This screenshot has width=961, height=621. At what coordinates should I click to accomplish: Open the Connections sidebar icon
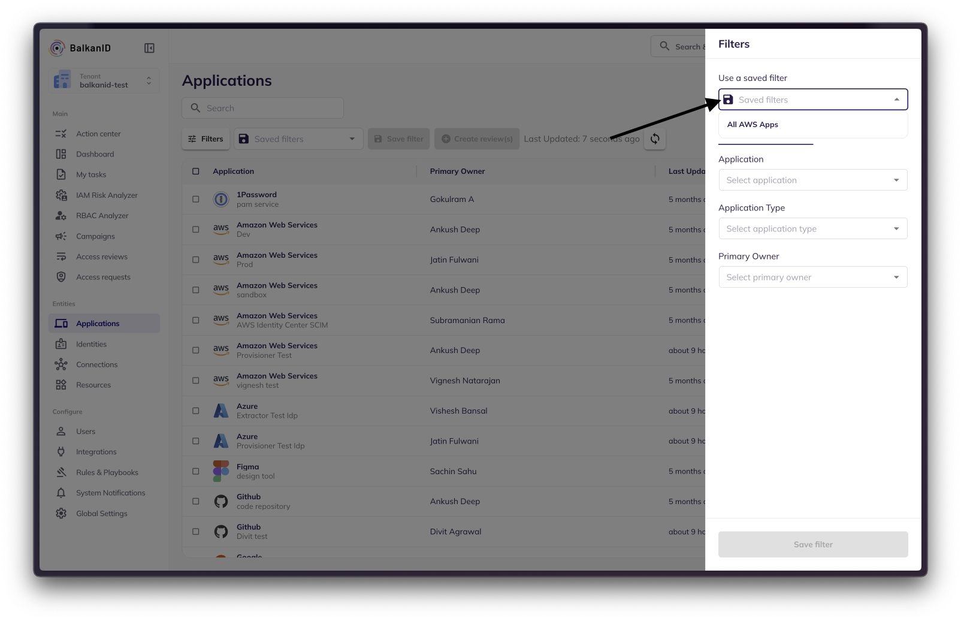point(61,364)
